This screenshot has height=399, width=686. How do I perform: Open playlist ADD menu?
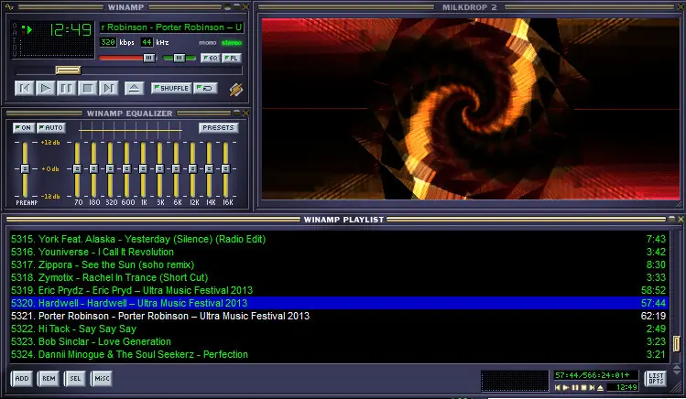[x=22, y=378]
